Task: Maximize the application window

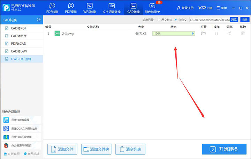Action: pyautogui.click(x=241, y=8)
